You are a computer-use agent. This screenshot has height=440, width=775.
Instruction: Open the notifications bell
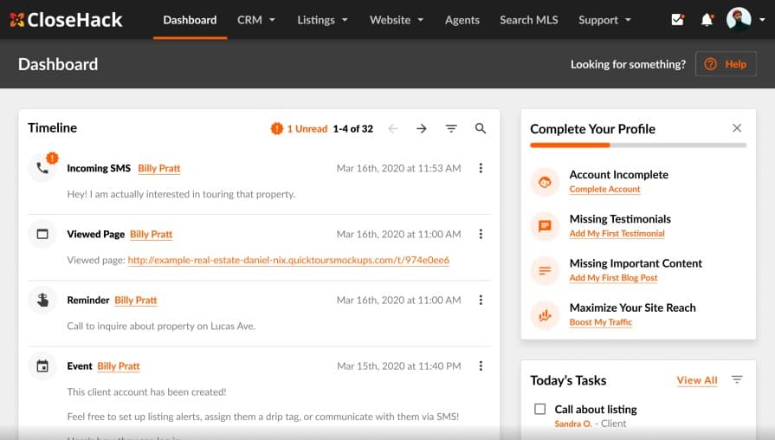(707, 20)
